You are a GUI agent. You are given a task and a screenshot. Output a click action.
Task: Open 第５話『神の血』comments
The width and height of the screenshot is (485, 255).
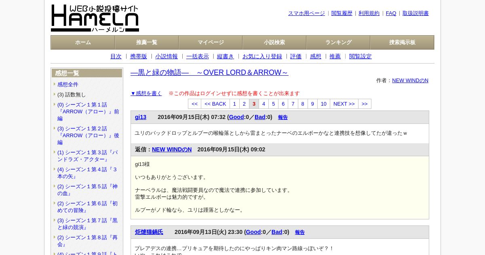pyautogui.click(x=88, y=190)
